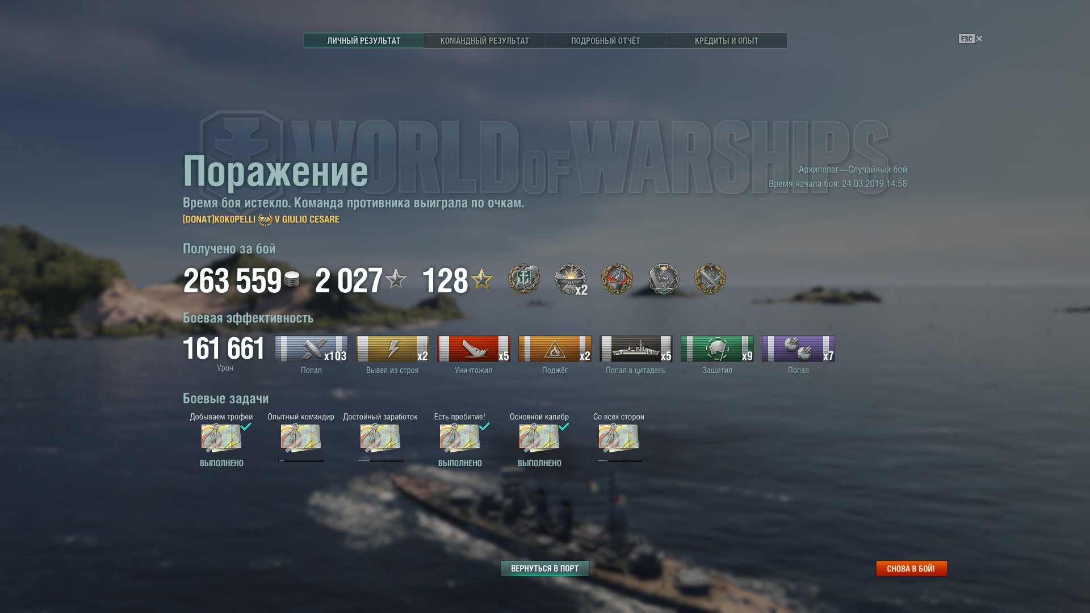This screenshot has width=1090, height=613.
Task: Click the Попал x103 hits ribbon
Action: pos(311,349)
